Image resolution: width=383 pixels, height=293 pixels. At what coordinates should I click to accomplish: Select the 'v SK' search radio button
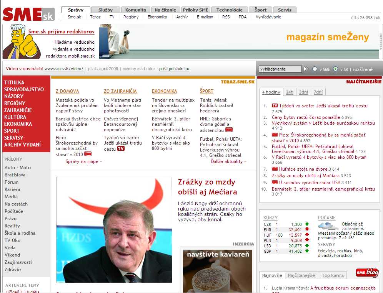click(336, 69)
